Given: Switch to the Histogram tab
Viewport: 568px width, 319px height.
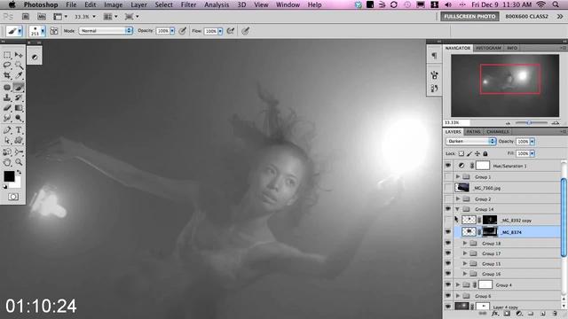Looking at the screenshot, I should pyautogui.click(x=488, y=48).
